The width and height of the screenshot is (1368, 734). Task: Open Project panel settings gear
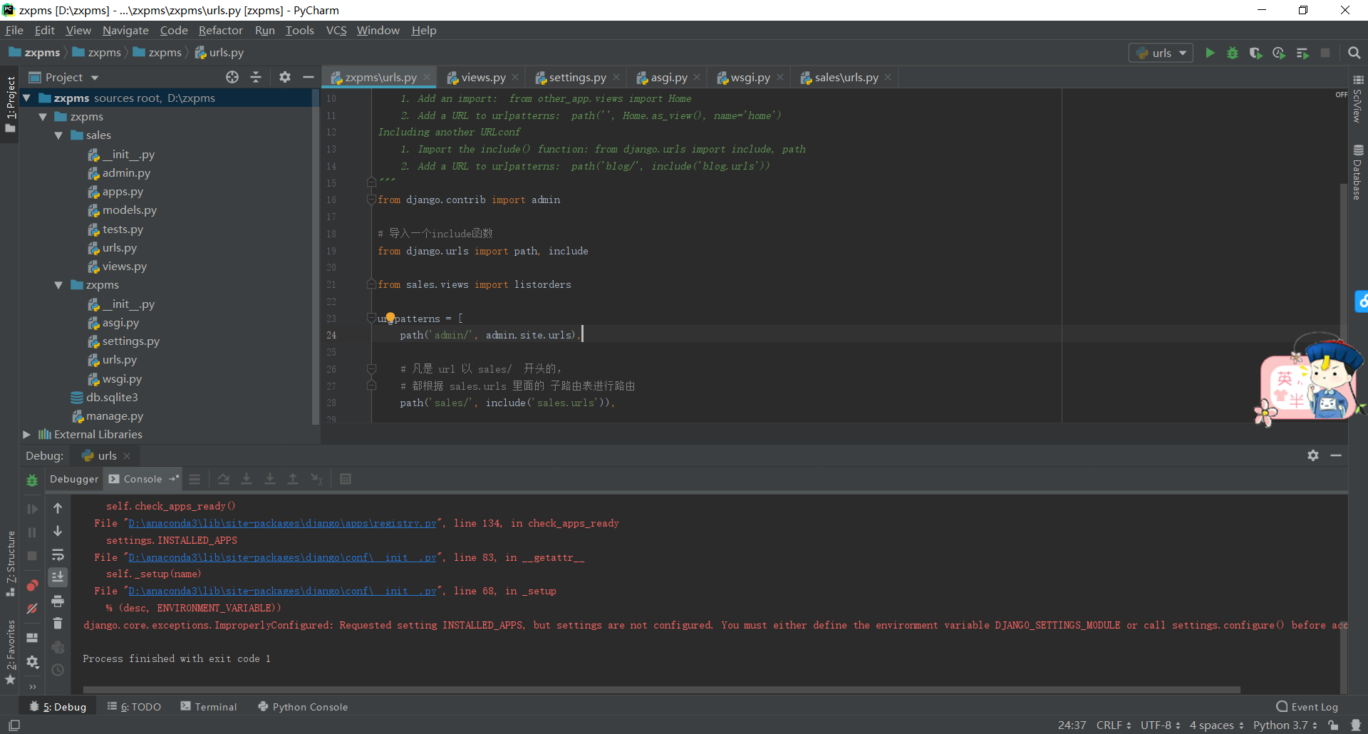(285, 77)
